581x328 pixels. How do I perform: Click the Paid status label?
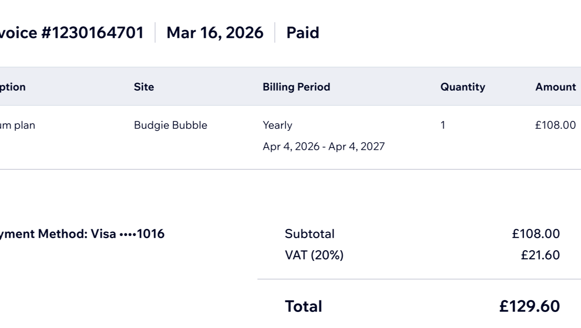(x=303, y=33)
